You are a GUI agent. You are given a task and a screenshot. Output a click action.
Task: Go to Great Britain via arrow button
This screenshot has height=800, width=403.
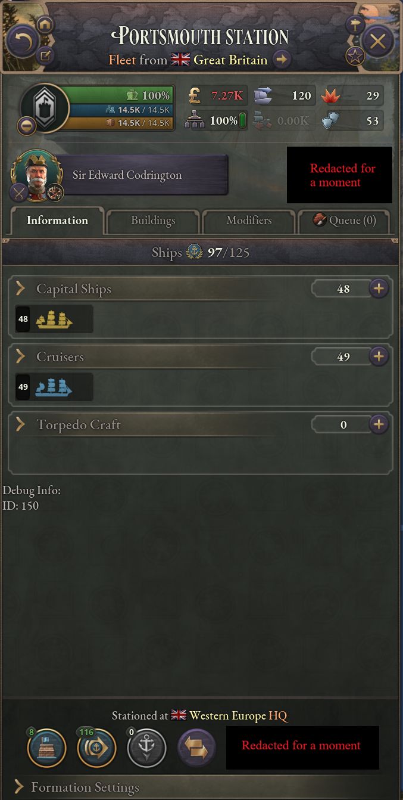[282, 60]
